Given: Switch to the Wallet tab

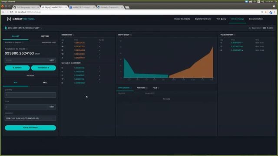Looking at the screenshot, I should [16, 36].
